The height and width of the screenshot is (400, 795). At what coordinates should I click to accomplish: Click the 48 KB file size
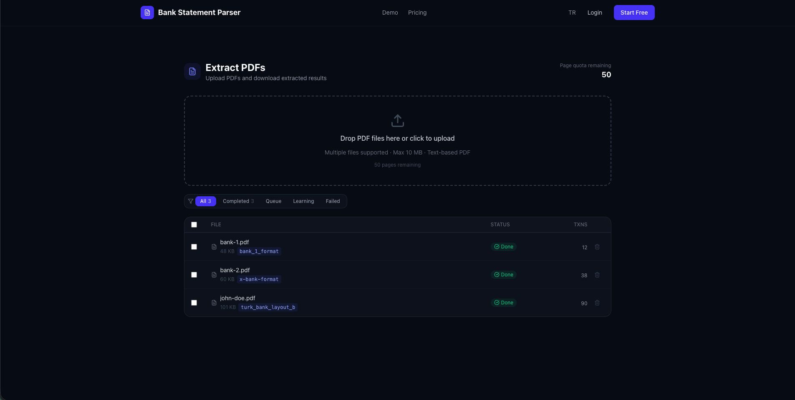(227, 251)
